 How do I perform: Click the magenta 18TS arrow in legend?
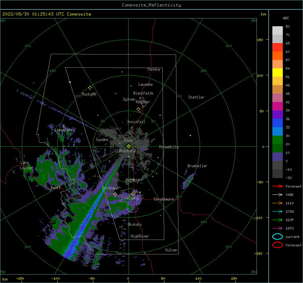click(277, 228)
